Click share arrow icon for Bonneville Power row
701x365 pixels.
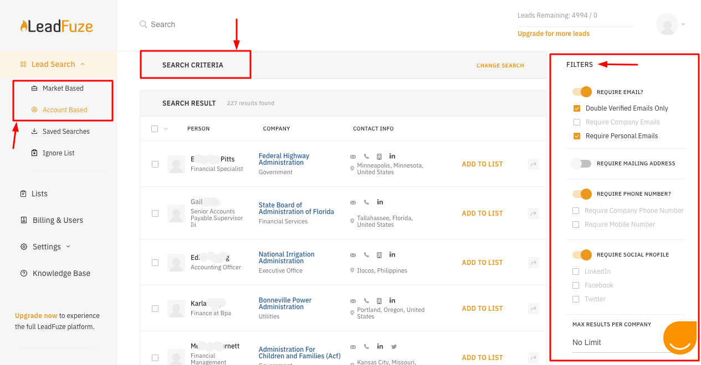point(534,309)
